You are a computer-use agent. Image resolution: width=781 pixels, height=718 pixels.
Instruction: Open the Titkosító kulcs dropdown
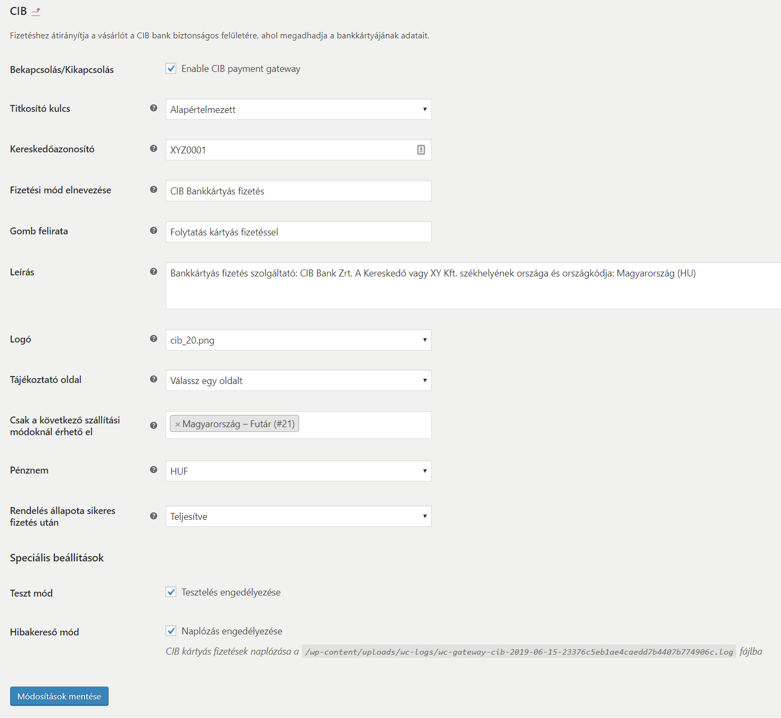tap(298, 109)
